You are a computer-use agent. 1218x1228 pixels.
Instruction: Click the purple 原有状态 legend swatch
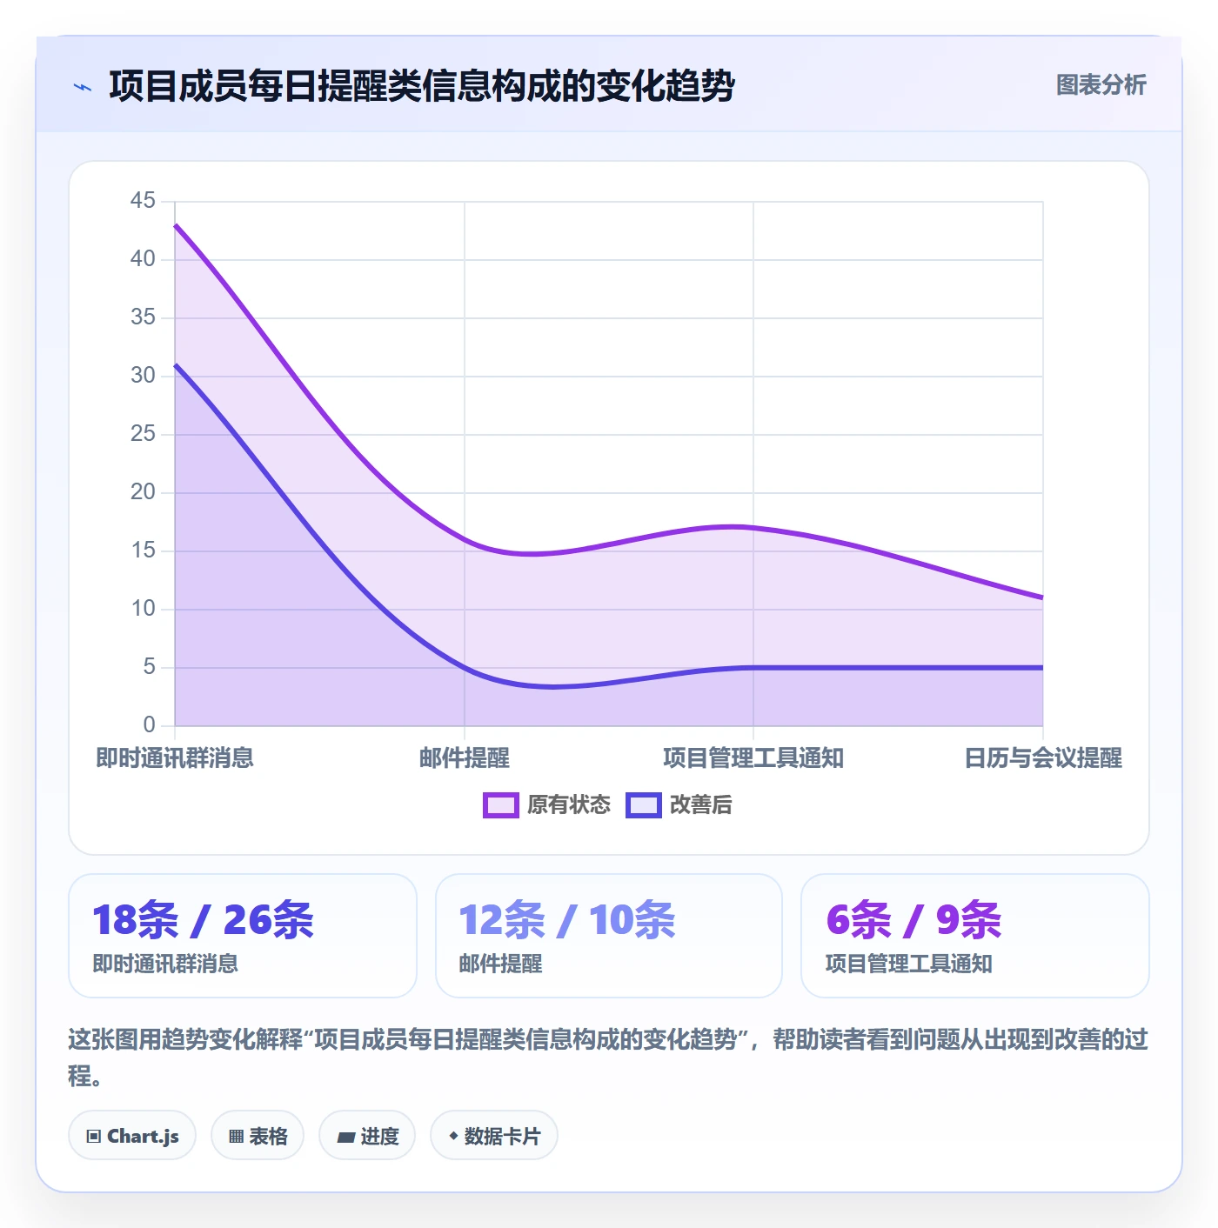pyautogui.click(x=501, y=805)
